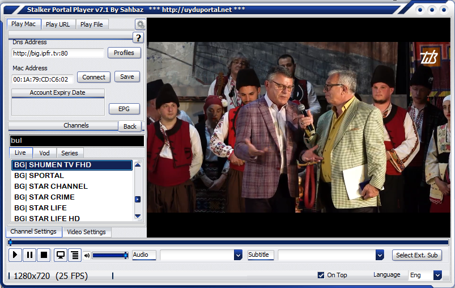Switch to the Play Mac tab

coord(23,24)
